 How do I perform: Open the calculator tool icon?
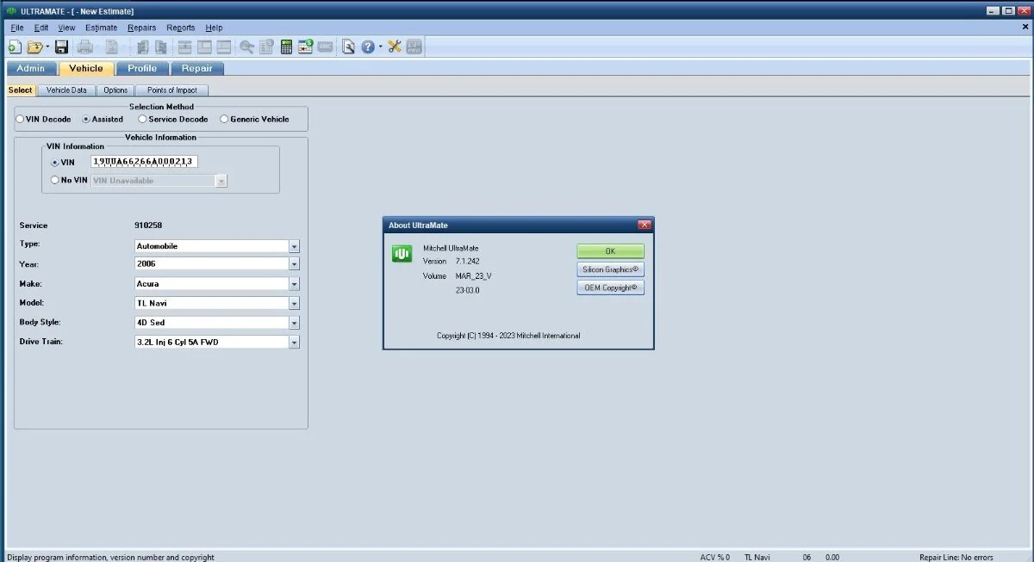tap(287, 47)
